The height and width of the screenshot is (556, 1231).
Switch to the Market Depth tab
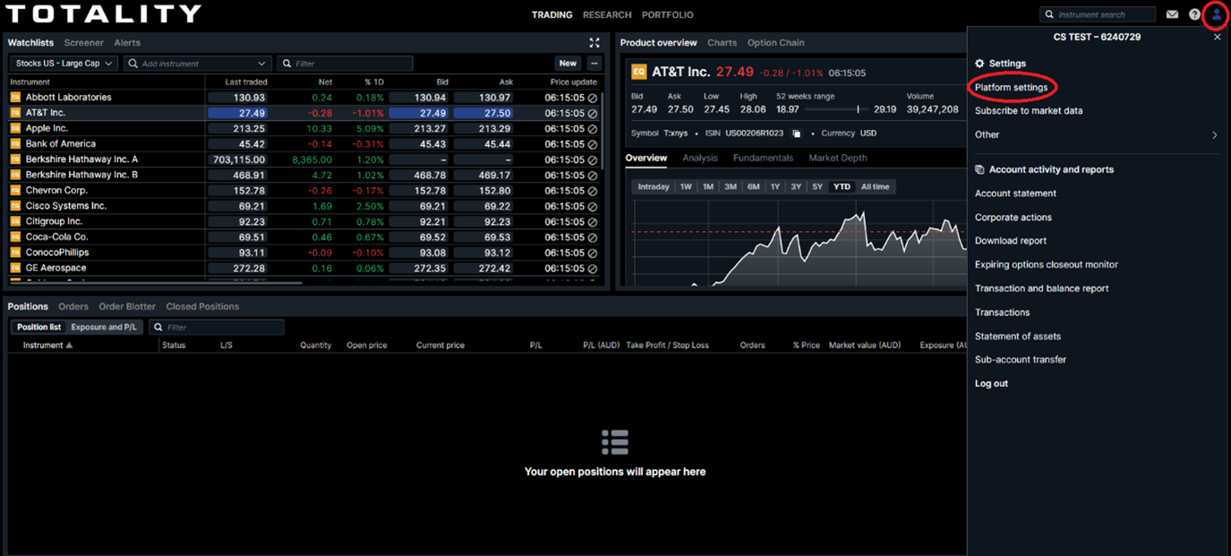[x=838, y=158]
